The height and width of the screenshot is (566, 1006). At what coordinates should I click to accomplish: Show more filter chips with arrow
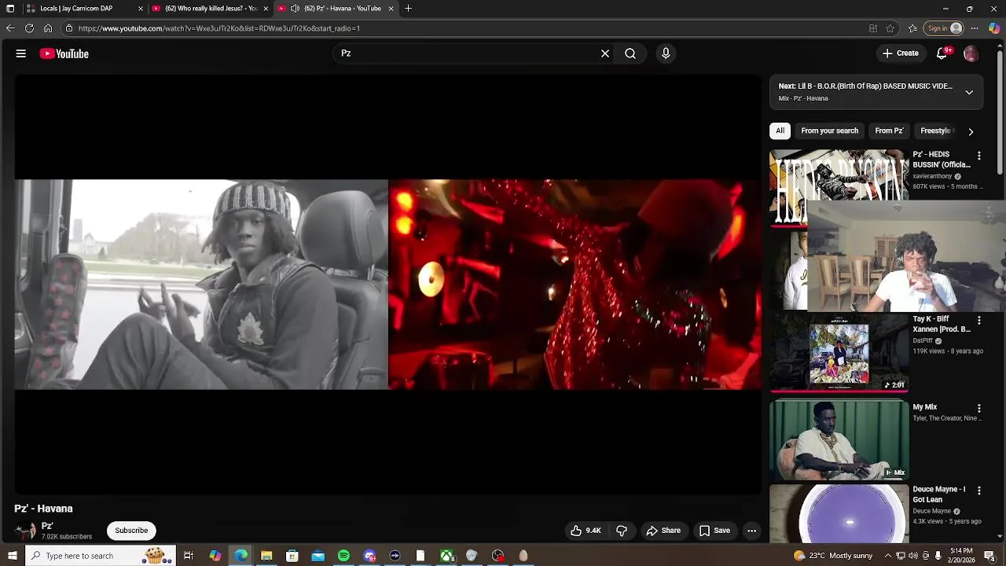point(971,131)
